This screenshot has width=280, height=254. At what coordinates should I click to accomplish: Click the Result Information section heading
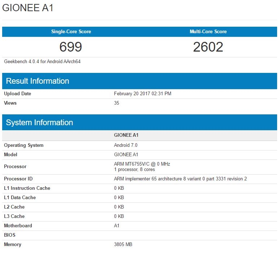pos(38,81)
